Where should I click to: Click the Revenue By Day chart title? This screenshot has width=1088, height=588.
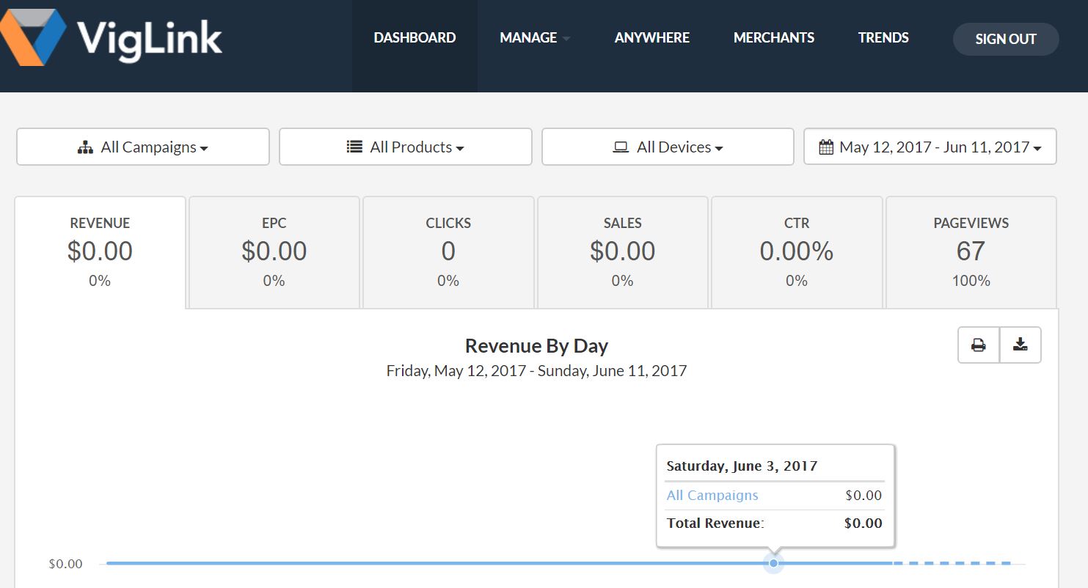coord(536,346)
